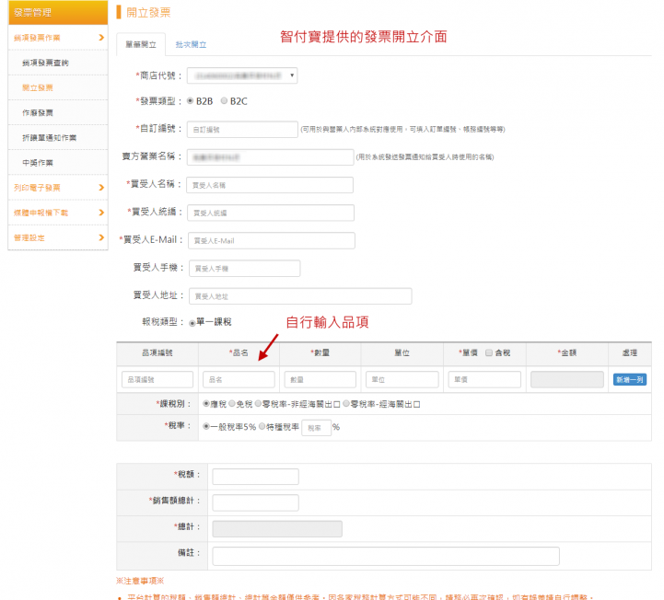The height and width of the screenshot is (600, 664).
Task: Click the 管理設定 sidebar heading
Action: tap(29, 237)
